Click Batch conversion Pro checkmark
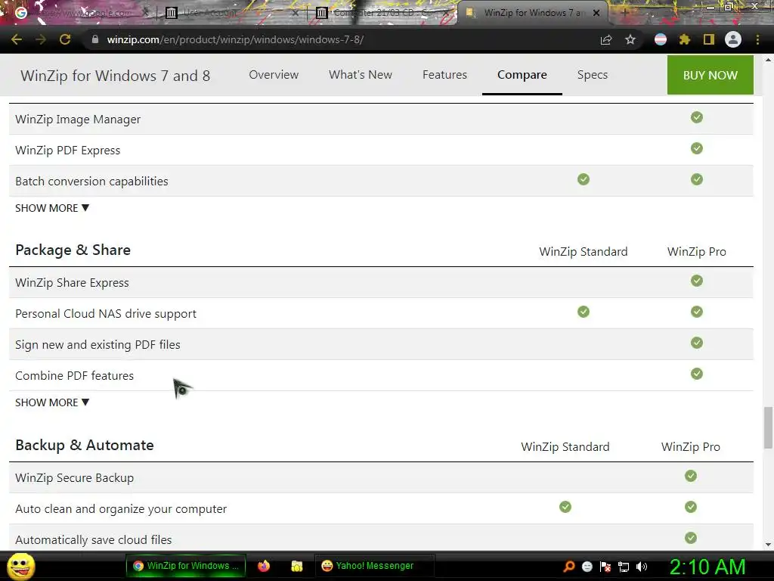774x581 pixels. [x=696, y=179]
